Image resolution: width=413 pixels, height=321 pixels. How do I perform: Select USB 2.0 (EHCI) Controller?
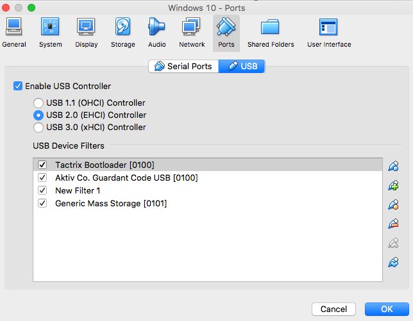click(38, 115)
